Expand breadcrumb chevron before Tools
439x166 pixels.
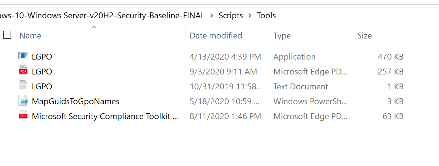point(250,16)
